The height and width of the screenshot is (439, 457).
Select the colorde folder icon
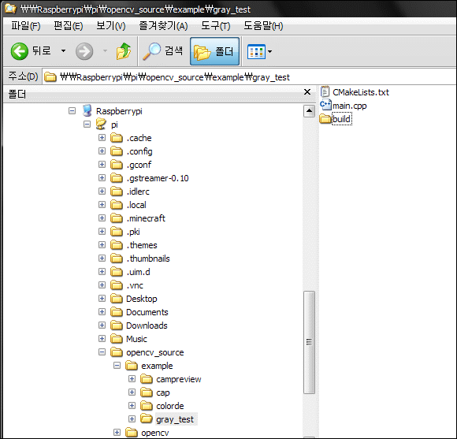pyautogui.click(x=147, y=406)
